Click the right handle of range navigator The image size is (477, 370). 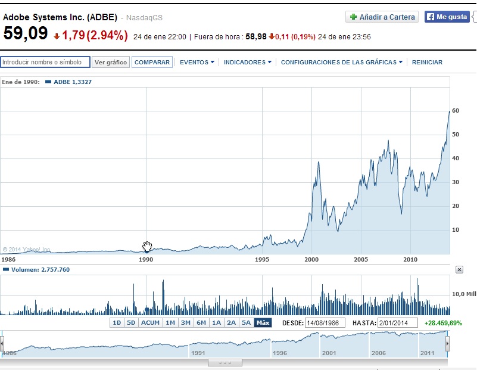(x=447, y=344)
